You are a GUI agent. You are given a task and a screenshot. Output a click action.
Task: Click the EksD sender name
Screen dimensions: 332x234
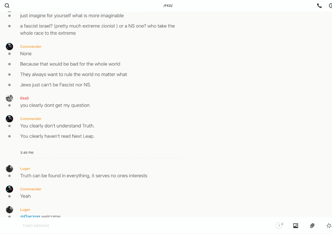click(x=24, y=98)
